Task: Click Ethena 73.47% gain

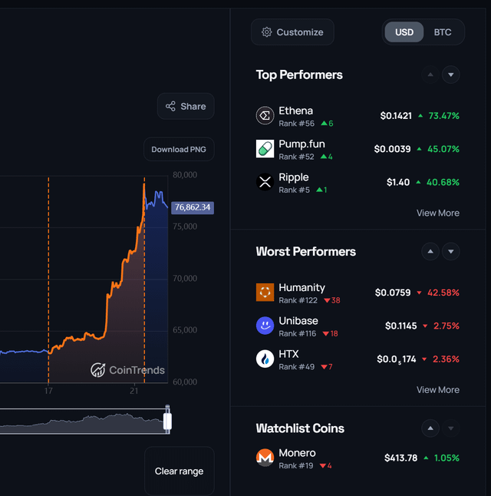Action: click(443, 116)
